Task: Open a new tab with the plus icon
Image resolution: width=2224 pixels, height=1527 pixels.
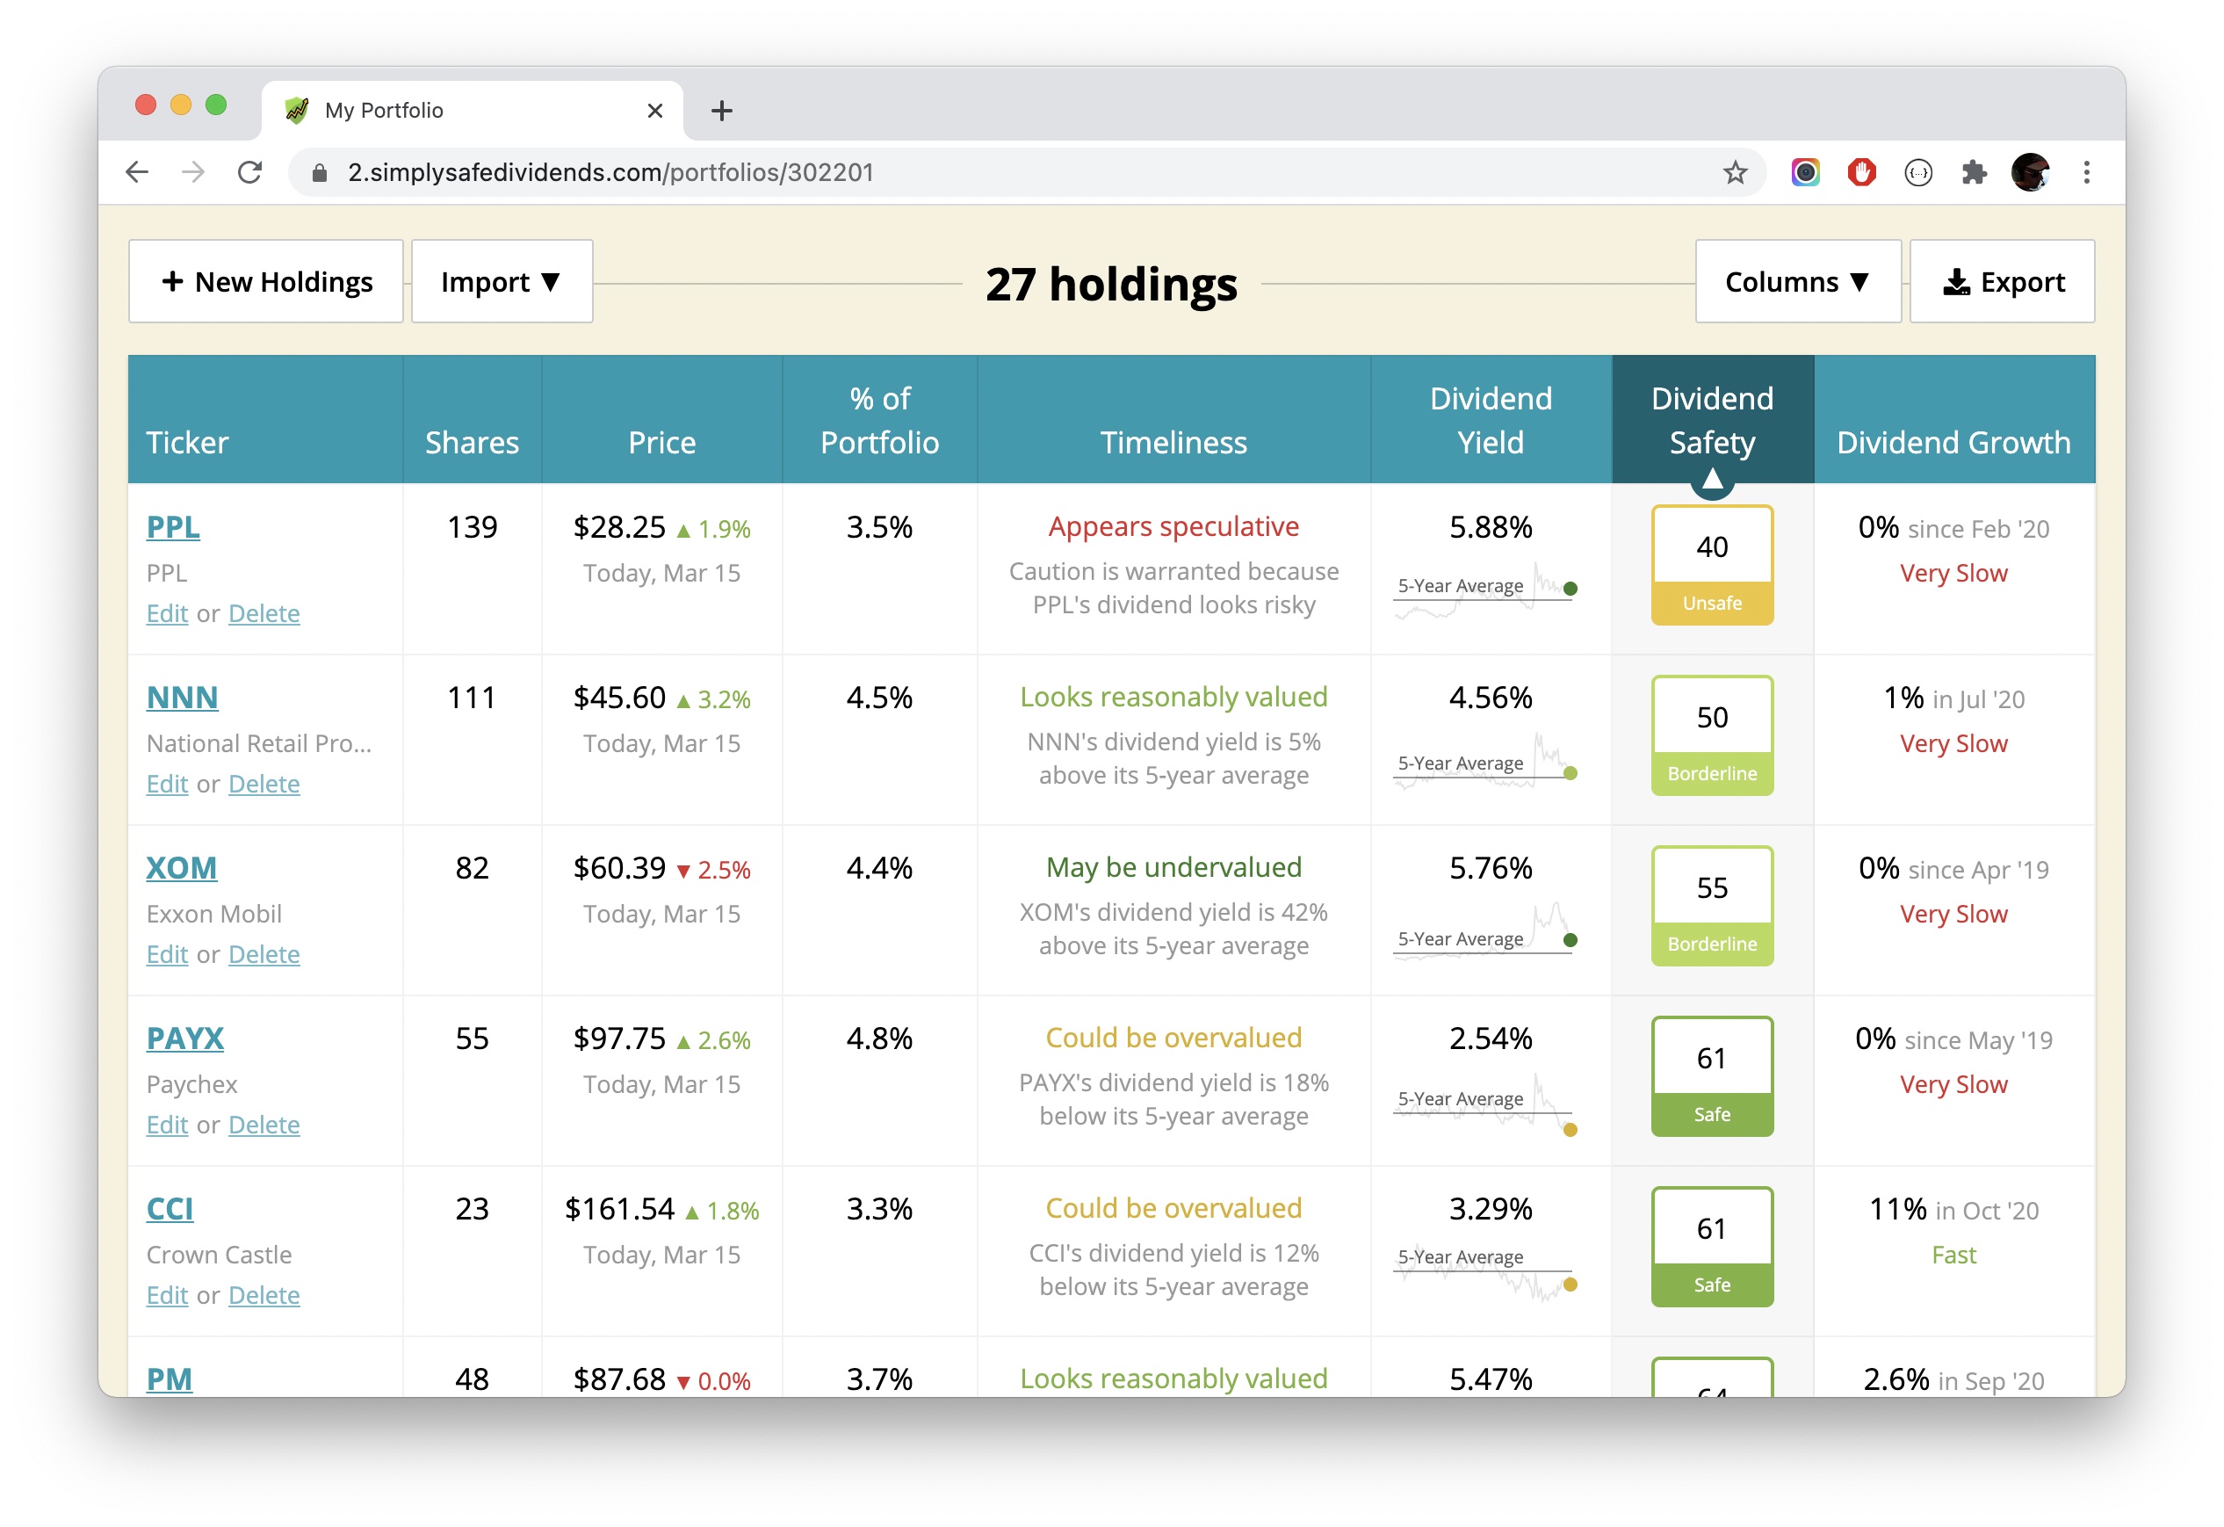Action: coord(721,111)
